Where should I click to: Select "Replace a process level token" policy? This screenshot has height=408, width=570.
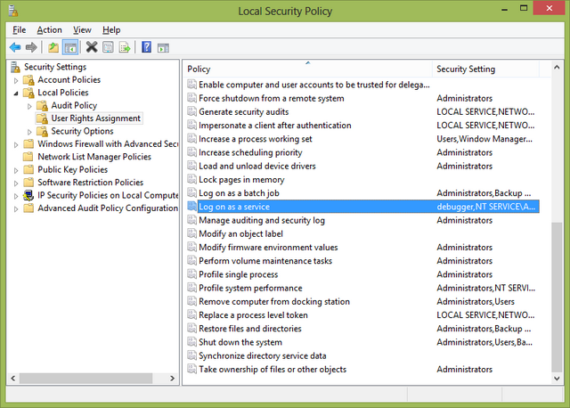[253, 315]
